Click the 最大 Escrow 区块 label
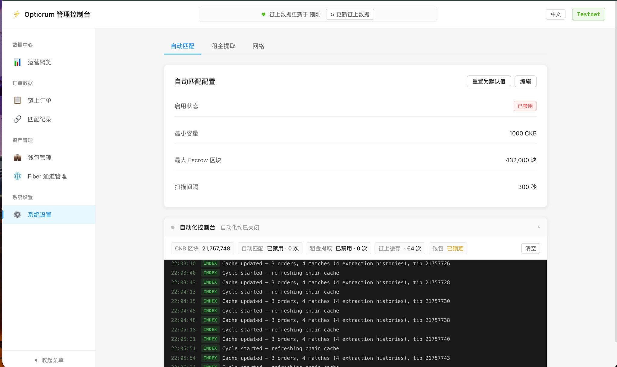The image size is (617, 367). pyautogui.click(x=198, y=160)
